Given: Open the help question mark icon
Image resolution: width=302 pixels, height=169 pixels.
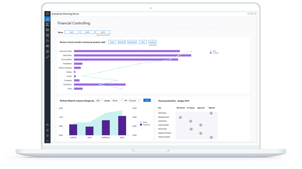Looking at the screenshot, I should coord(47,136).
